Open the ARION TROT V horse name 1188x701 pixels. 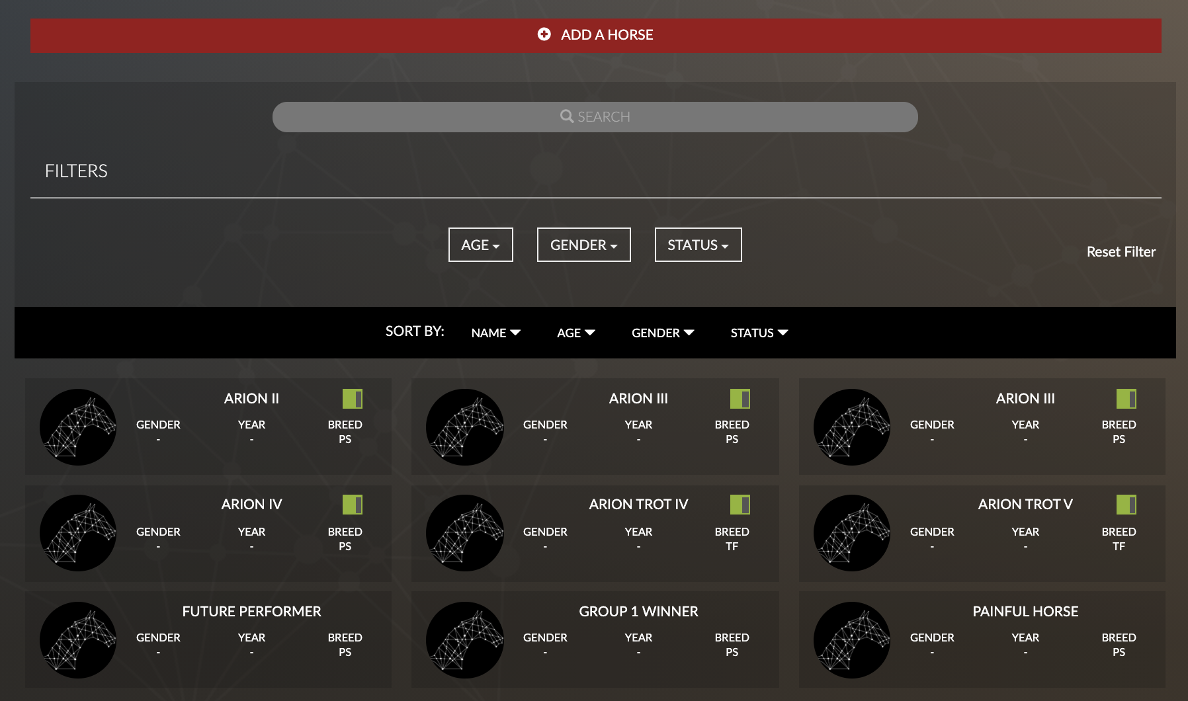(1025, 504)
